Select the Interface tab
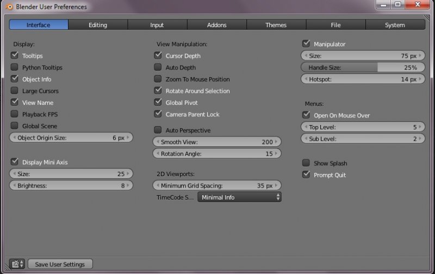The image size is (435, 274). (x=39, y=25)
